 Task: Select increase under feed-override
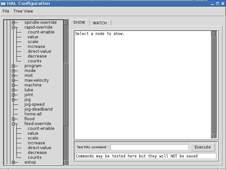(x=36, y=143)
